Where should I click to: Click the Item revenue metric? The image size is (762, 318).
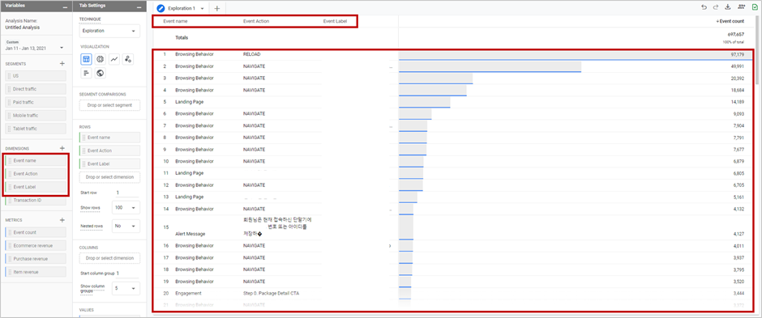click(x=36, y=272)
